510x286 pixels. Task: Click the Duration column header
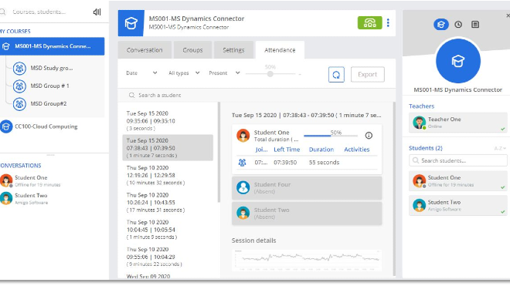pos(321,150)
